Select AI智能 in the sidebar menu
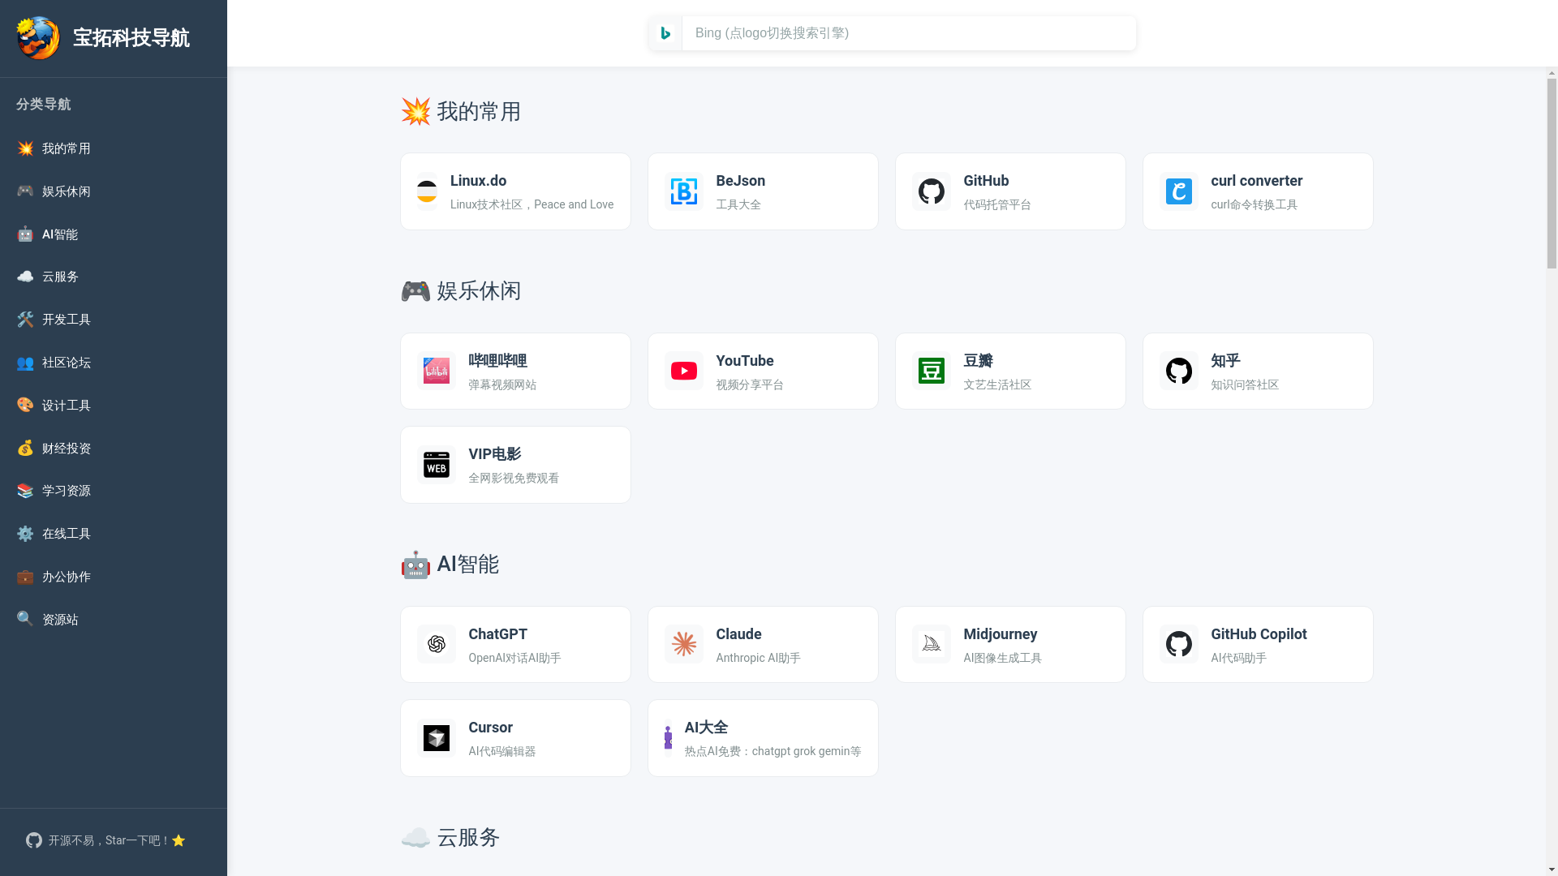Viewport: 1558px width, 876px height. pos(114,234)
